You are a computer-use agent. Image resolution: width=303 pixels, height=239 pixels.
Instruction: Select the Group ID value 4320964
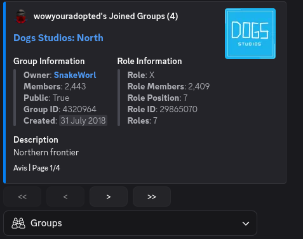pyautogui.click(x=79, y=109)
